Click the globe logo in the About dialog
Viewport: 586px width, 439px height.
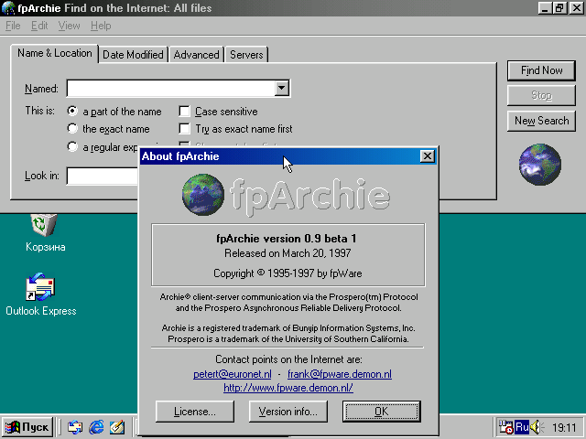[x=203, y=195]
